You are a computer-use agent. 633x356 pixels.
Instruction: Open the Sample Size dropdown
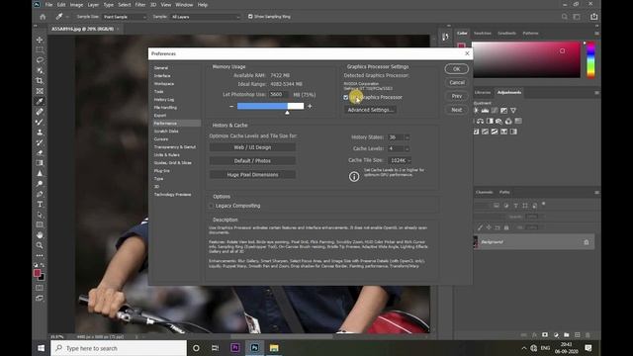point(125,17)
